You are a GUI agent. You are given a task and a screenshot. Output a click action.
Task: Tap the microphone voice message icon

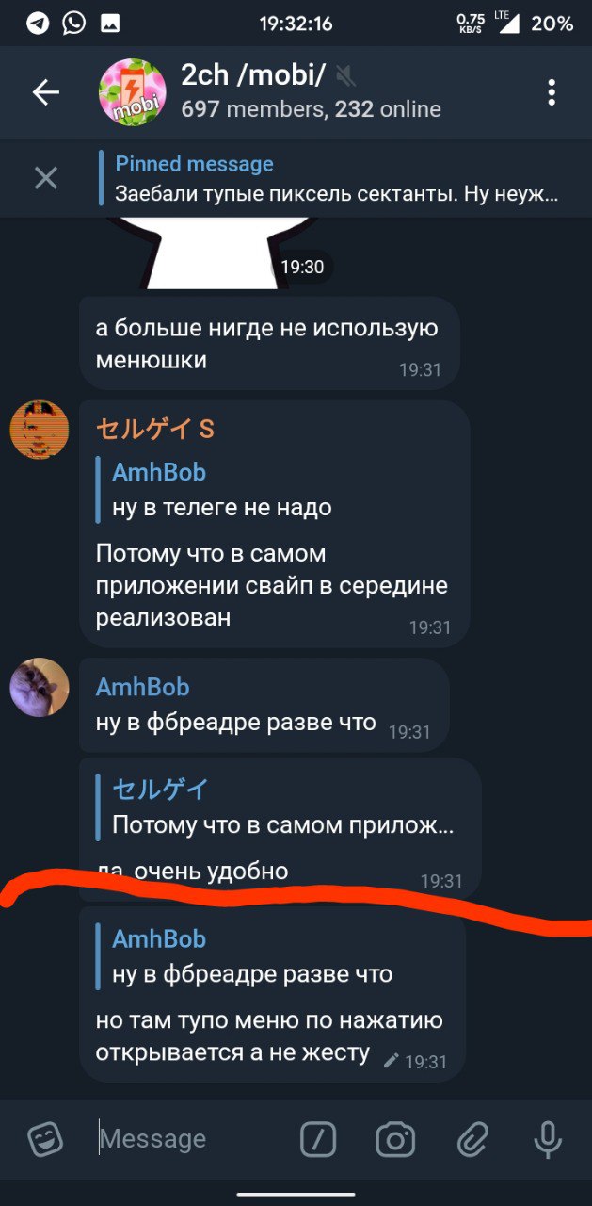[547, 1140]
